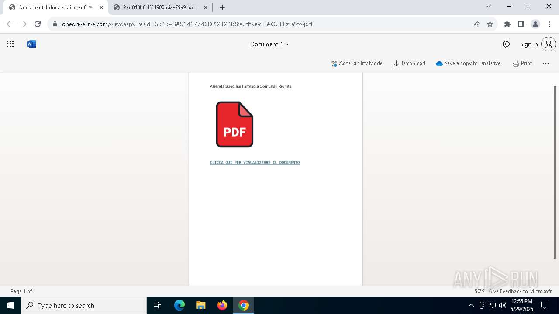Go back in browser history

click(x=10, y=24)
